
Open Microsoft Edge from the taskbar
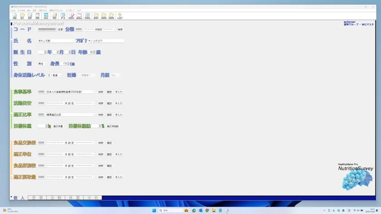click(x=194, y=210)
